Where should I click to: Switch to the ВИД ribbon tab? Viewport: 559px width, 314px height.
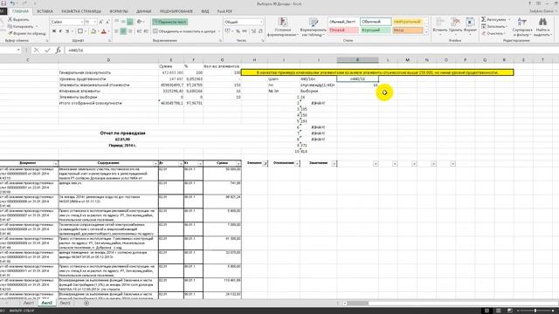coord(205,11)
